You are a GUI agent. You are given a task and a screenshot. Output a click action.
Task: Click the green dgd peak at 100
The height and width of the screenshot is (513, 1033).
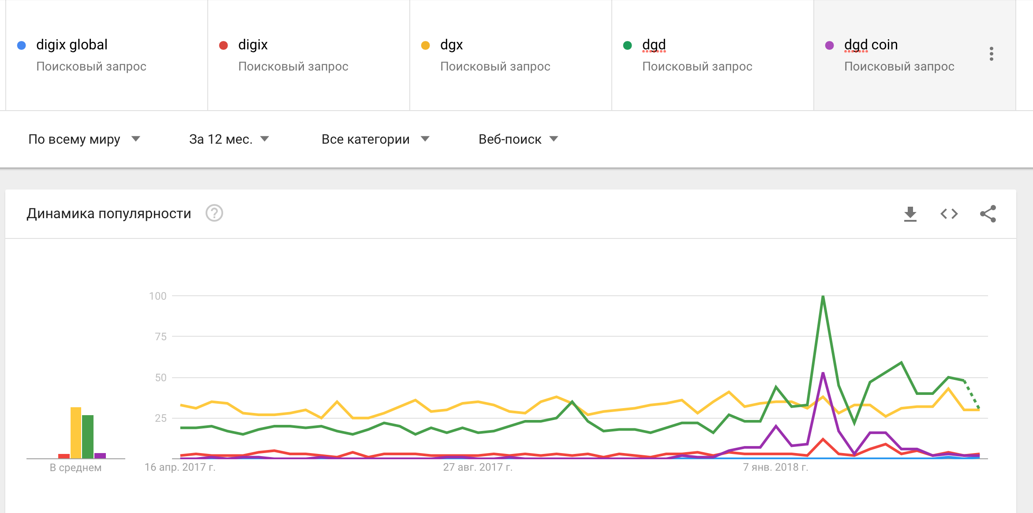tap(823, 297)
